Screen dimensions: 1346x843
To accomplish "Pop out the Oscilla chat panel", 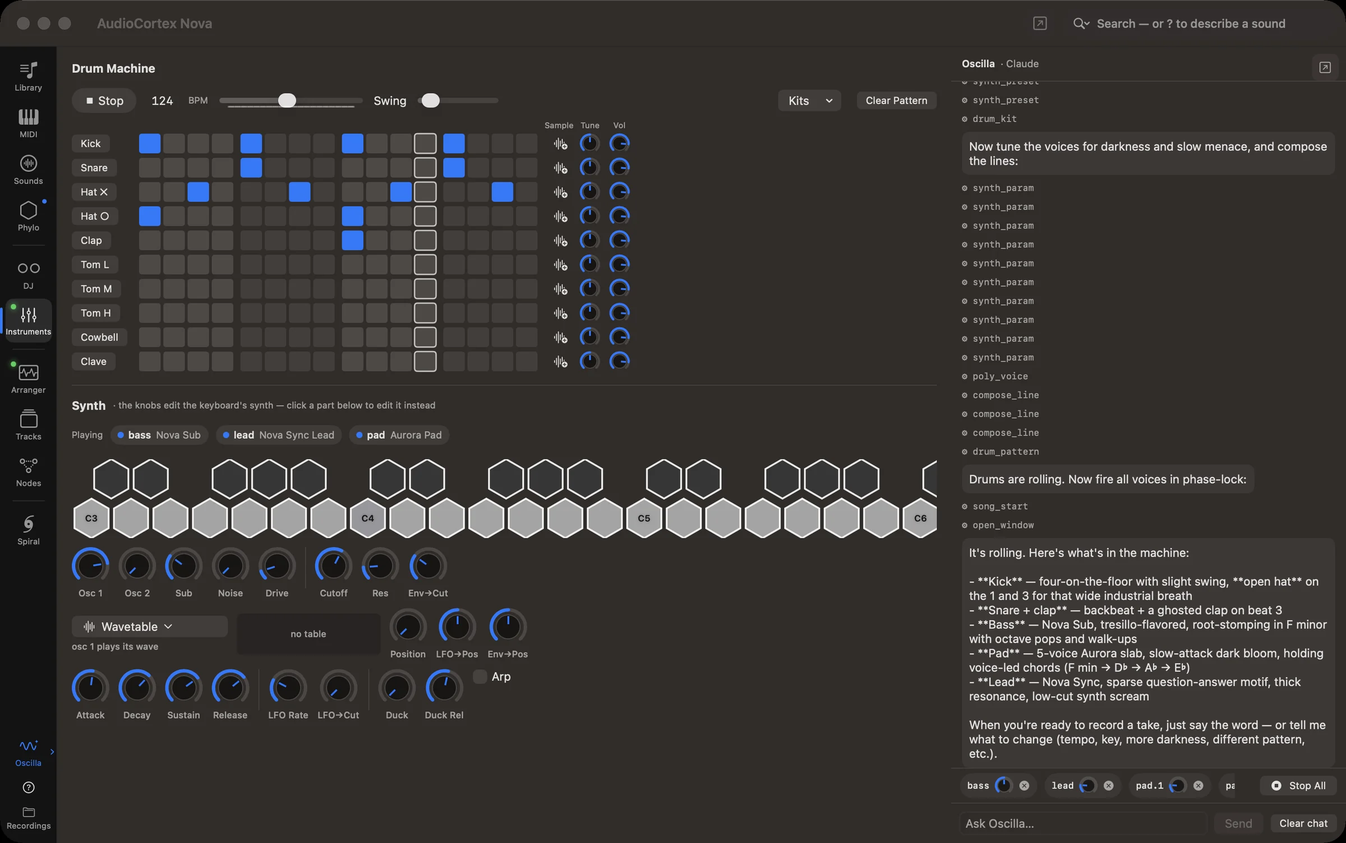I will (x=1325, y=67).
